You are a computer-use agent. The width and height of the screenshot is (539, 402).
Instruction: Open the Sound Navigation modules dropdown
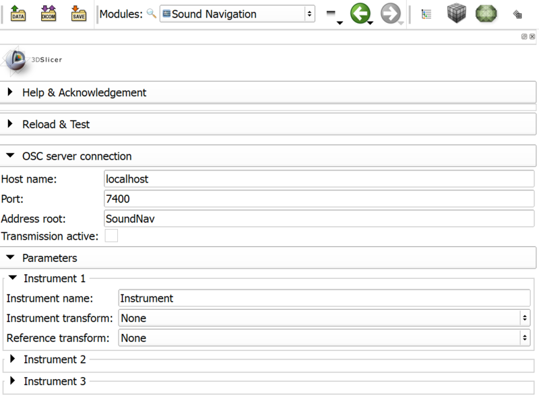[237, 14]
